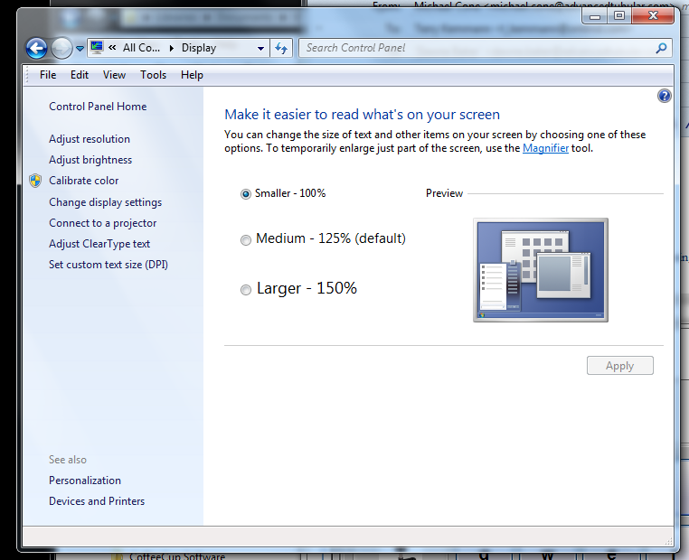Click the search magnifier icon
This screenshot has width=689, height=560.
click(x=662, y=48)
